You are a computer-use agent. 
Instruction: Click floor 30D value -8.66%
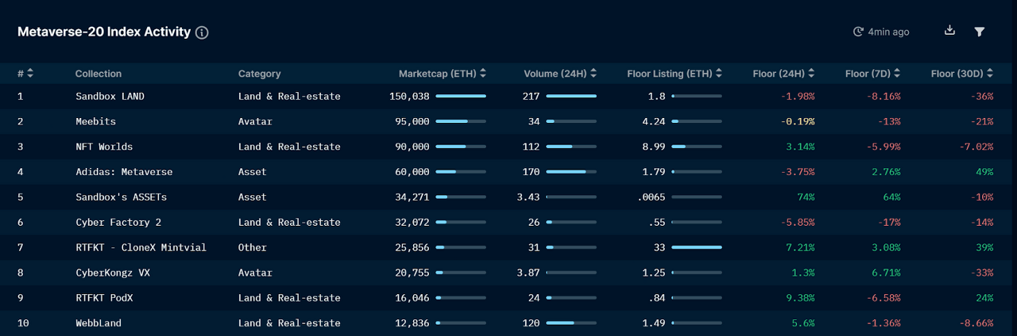click(x=976, y=323)
